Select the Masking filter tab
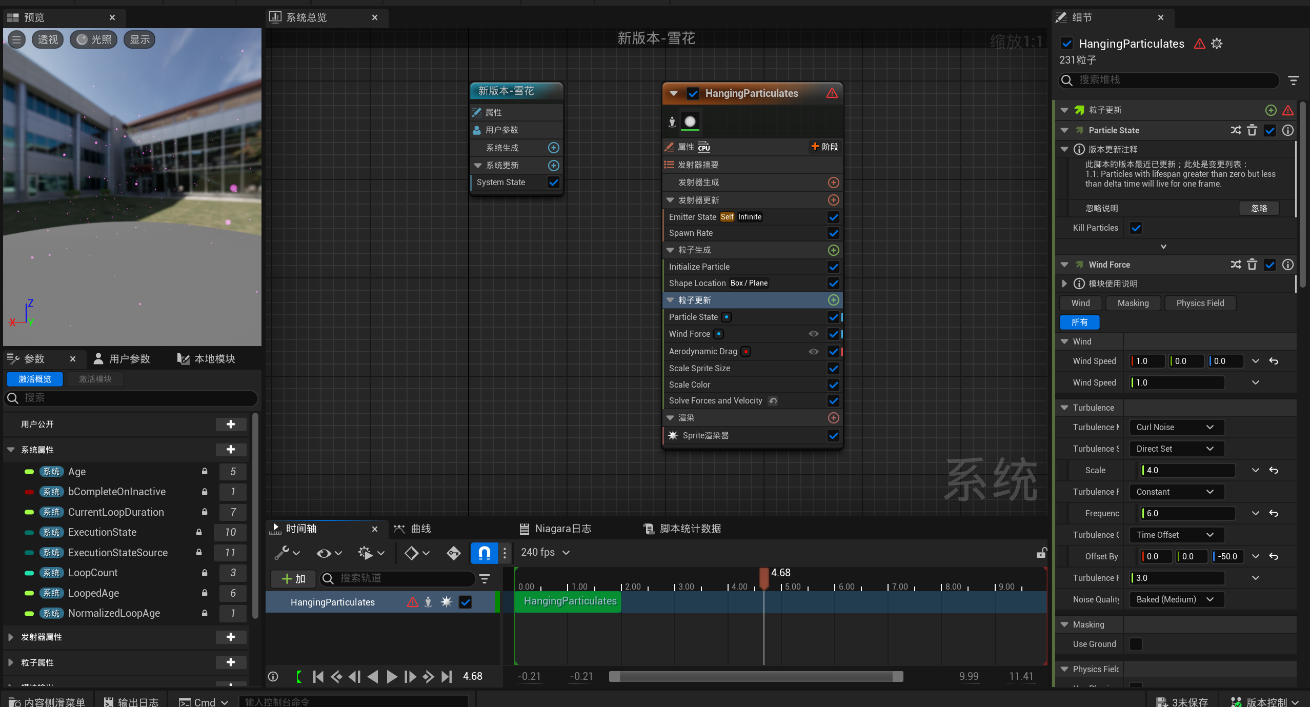The width and height of the screenshot is (1310, 707). click(x=1133, y=303)
